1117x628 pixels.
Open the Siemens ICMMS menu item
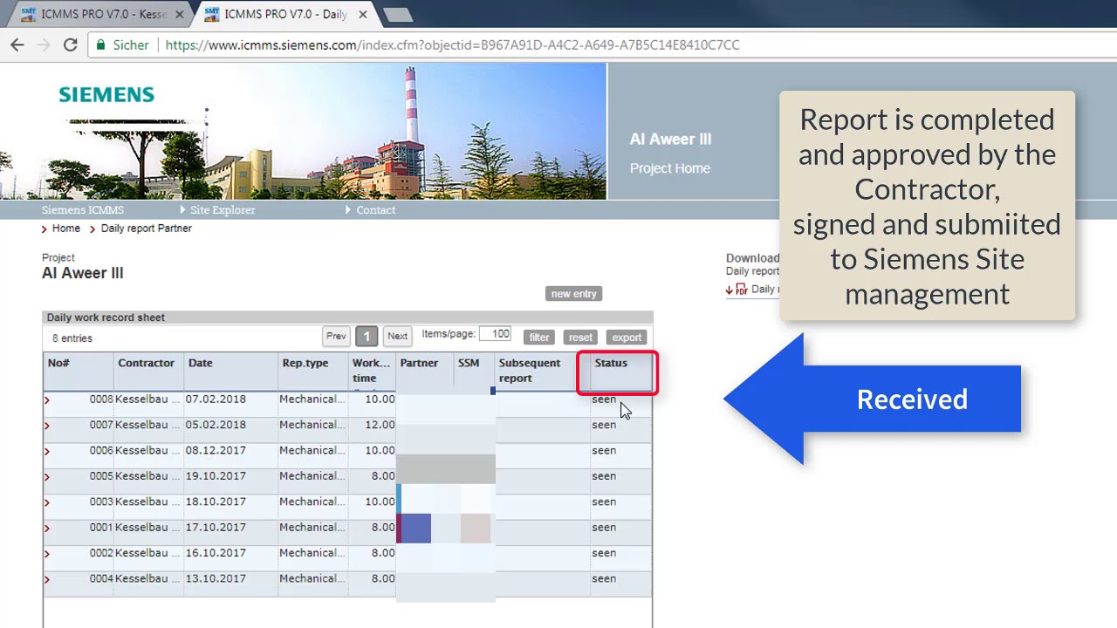coord(83,210)
